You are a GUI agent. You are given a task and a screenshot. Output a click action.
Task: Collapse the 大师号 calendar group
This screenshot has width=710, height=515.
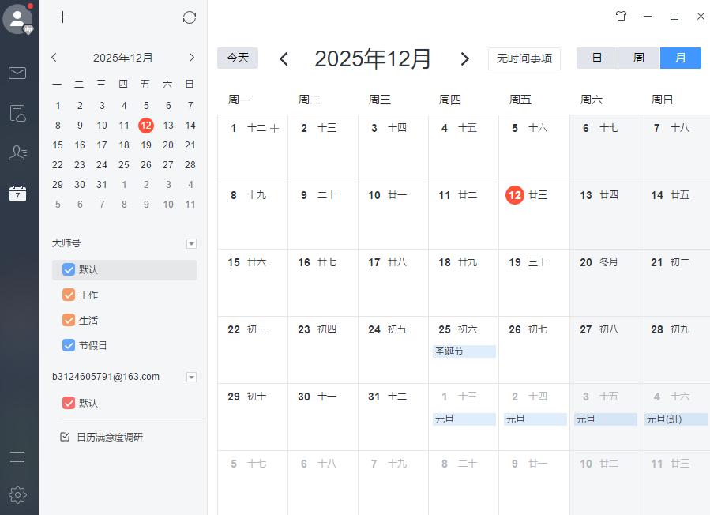coord(191,243)
